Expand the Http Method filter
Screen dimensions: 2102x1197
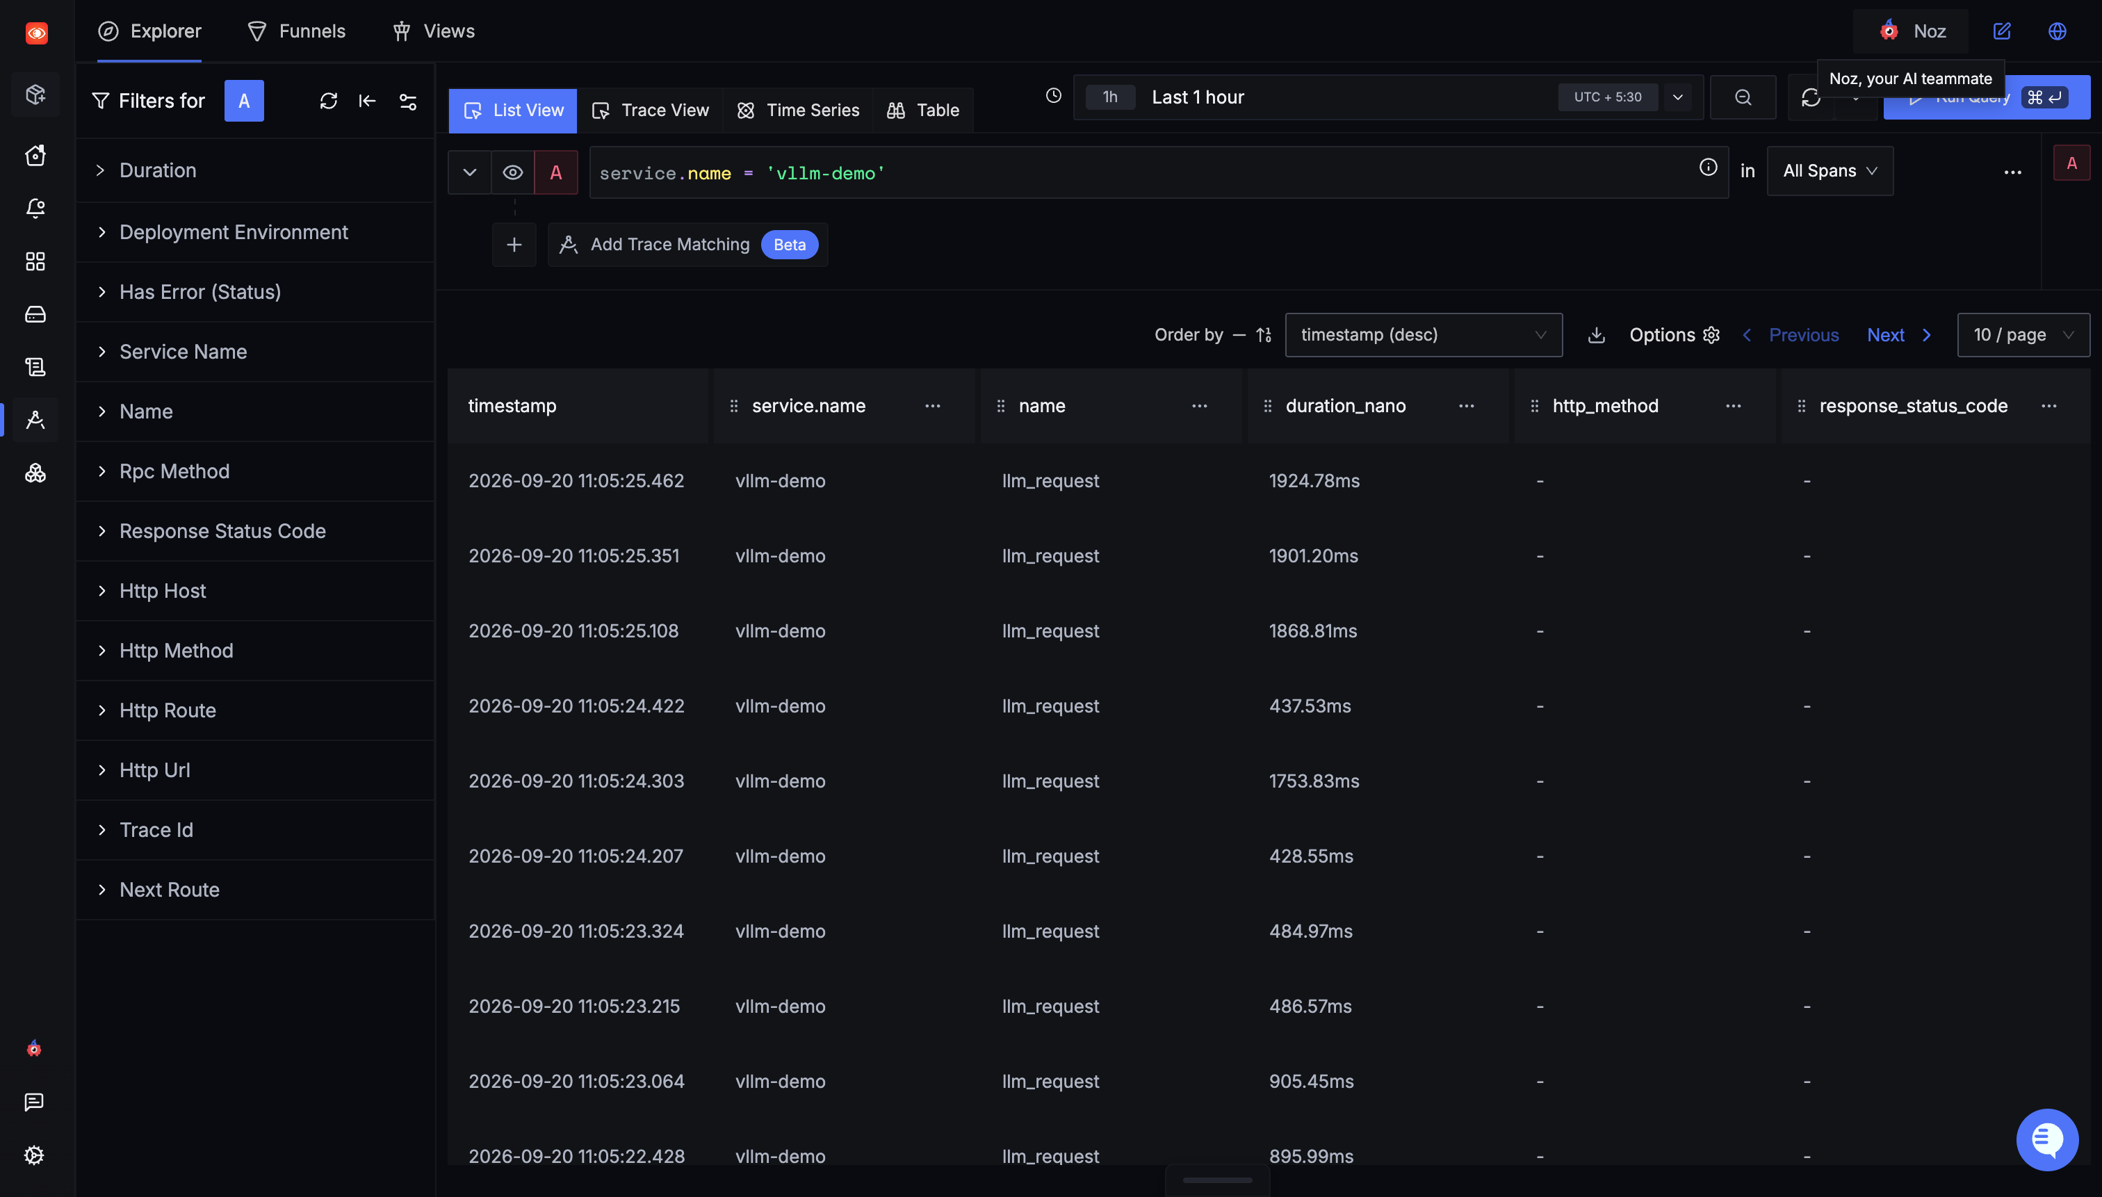[x=255, y=651]
